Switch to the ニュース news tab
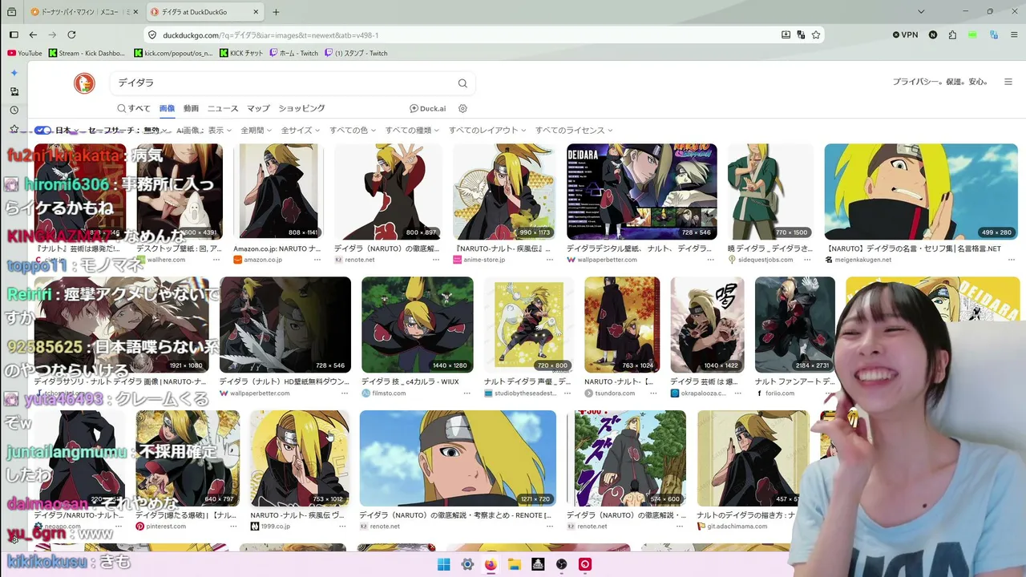Image resolution: width=1026 pixels, height=577 pixels. click(223, 108)
